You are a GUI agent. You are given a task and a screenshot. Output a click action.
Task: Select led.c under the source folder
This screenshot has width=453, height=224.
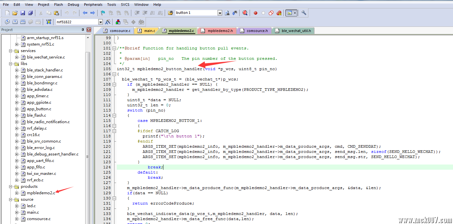click(x=31, y=206)
